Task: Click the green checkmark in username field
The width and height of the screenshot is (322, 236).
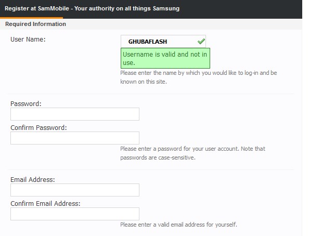Action: [201, 41]
